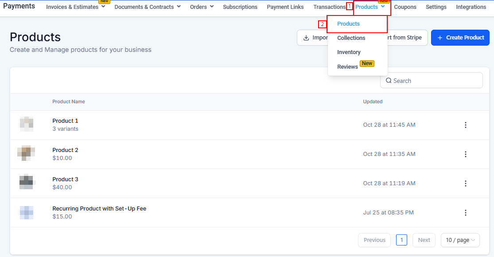Click the plus icon on Create Product

[440, 38]
